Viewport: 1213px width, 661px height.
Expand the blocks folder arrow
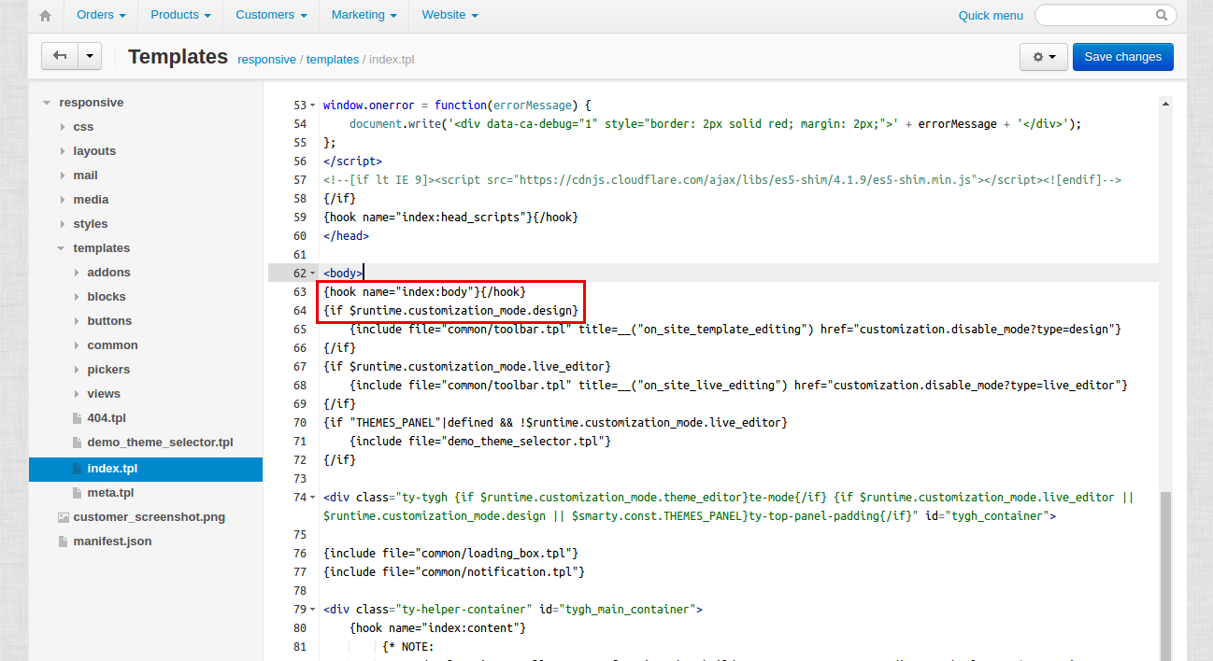[x=76, y=297]
